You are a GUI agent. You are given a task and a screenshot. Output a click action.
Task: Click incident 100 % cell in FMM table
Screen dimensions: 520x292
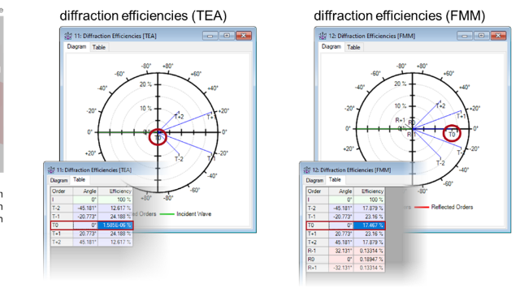pos(369,200)
